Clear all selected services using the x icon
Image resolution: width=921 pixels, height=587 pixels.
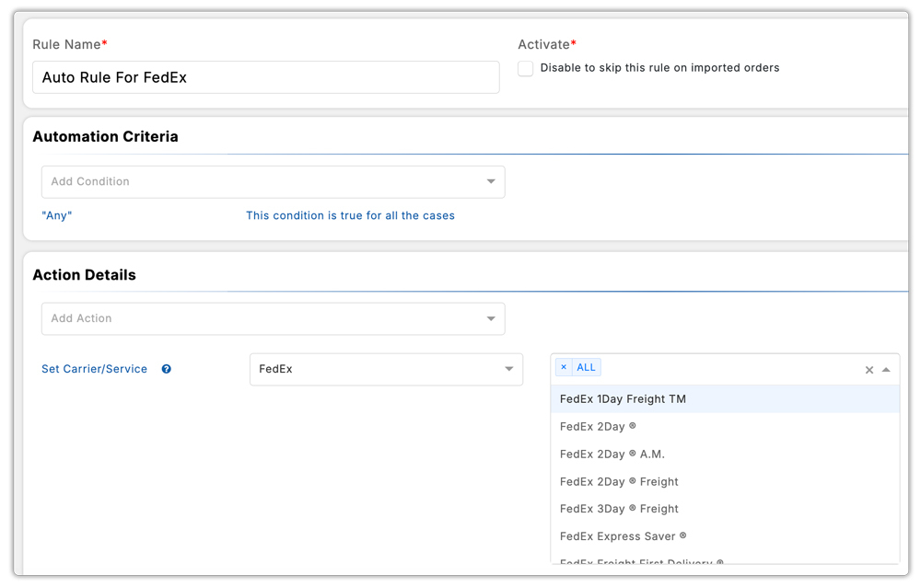[x=869, y=369]
